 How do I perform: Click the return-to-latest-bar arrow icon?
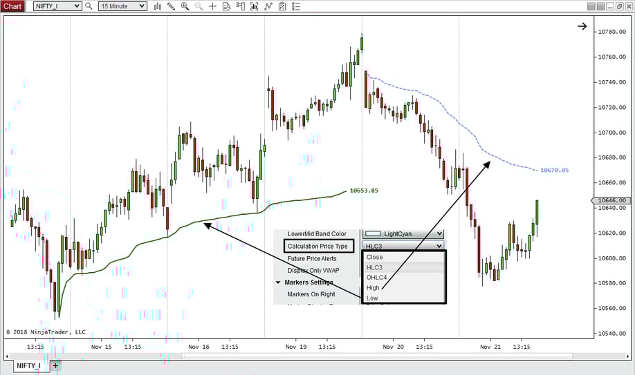coord(582,26)
